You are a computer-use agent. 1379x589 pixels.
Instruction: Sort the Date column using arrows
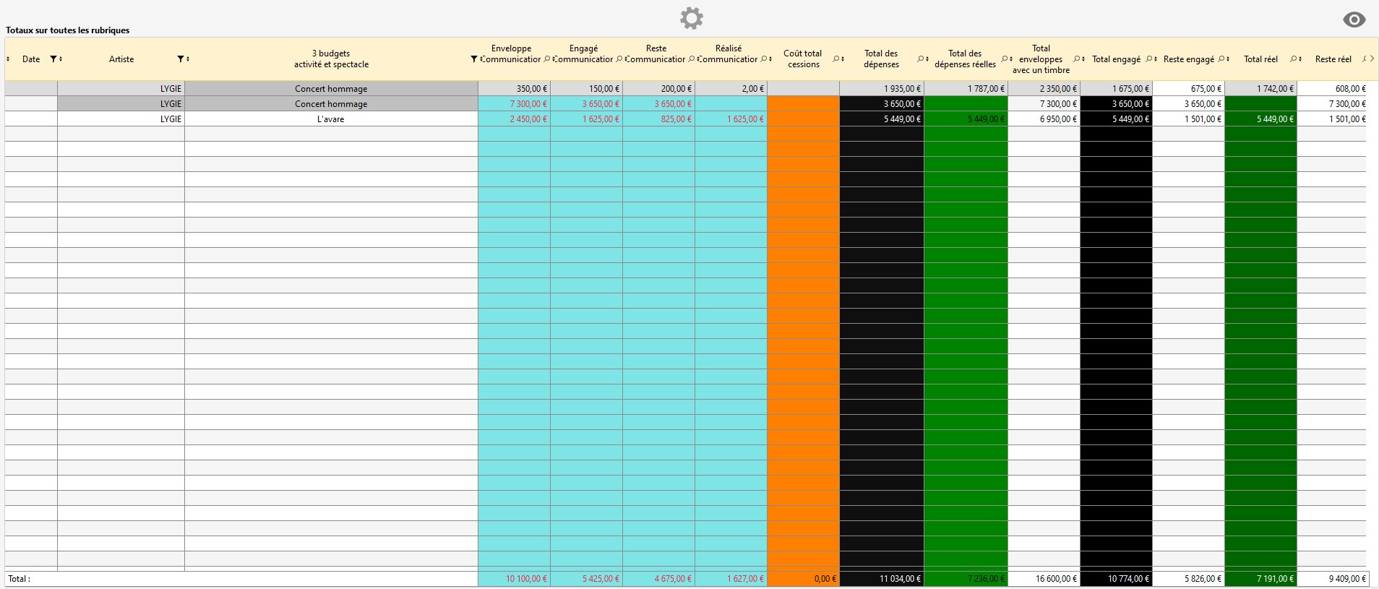pos(61,59)
